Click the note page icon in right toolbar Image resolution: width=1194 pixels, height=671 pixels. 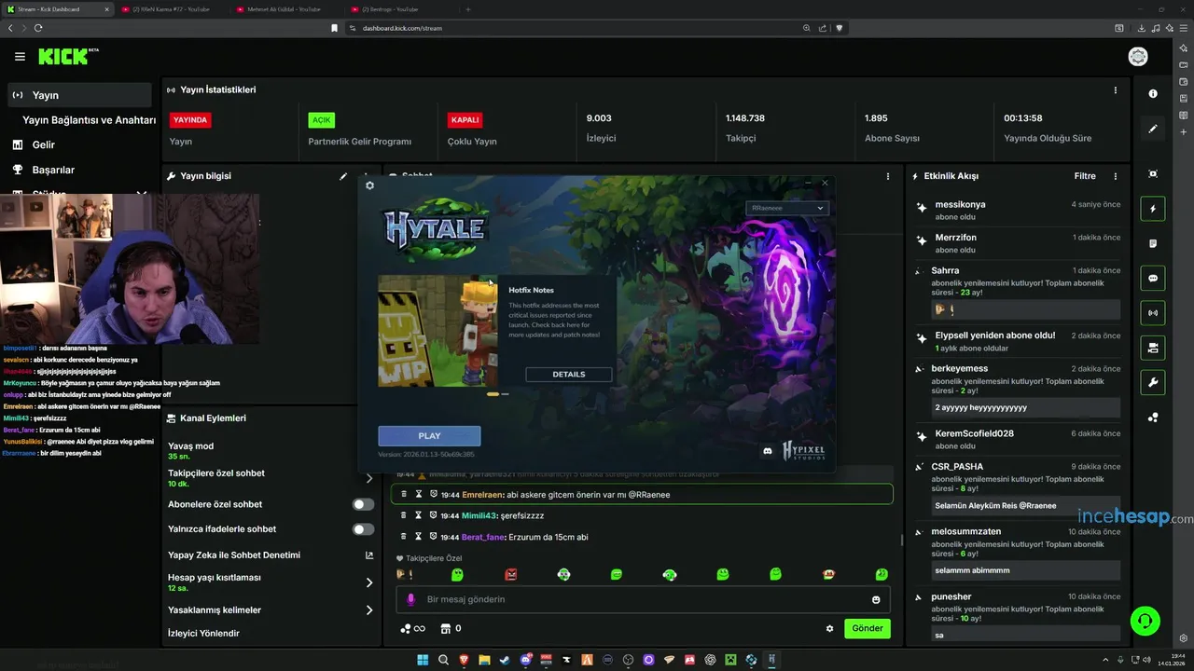pyautogui.click(x=1153, y=243)
